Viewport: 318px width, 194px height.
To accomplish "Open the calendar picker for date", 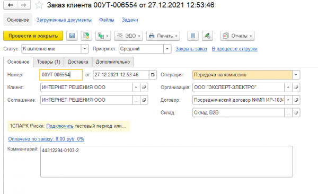I will (153, 75).
